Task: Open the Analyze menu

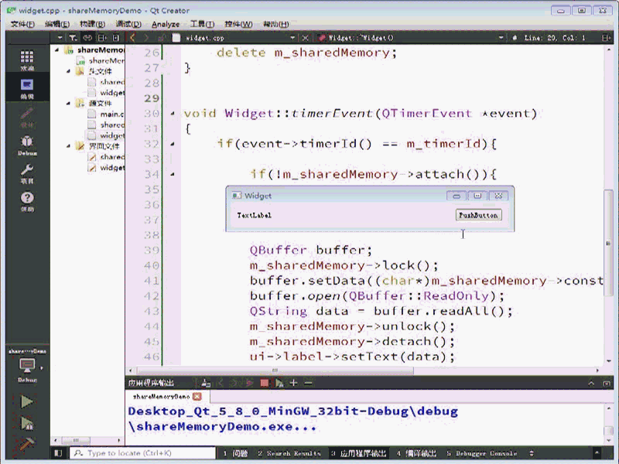Action: (166, 24)
